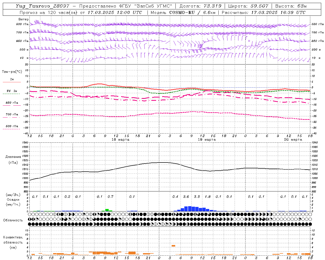Click the '10 м' wind level label on the left
Image resolution: width=325 pixels, height=260 pixels.
tap(24, 58)
